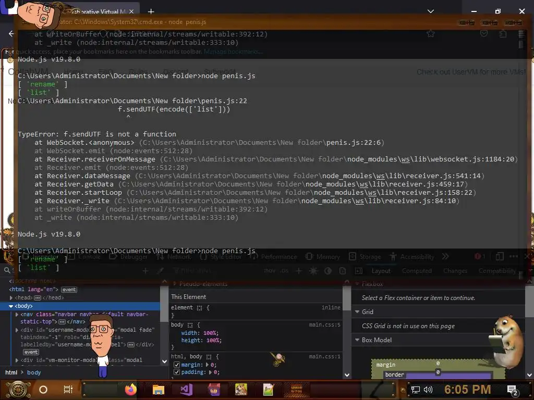Click the 6:05 PM taskbar clock
Viewport: 534px width, 400px height.
(467, 390)
